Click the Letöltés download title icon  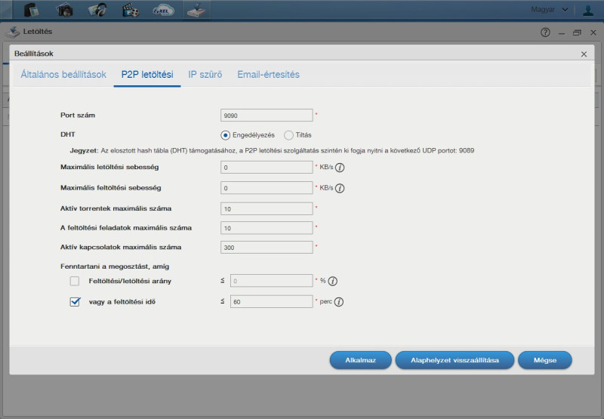[x=13, y=32]
